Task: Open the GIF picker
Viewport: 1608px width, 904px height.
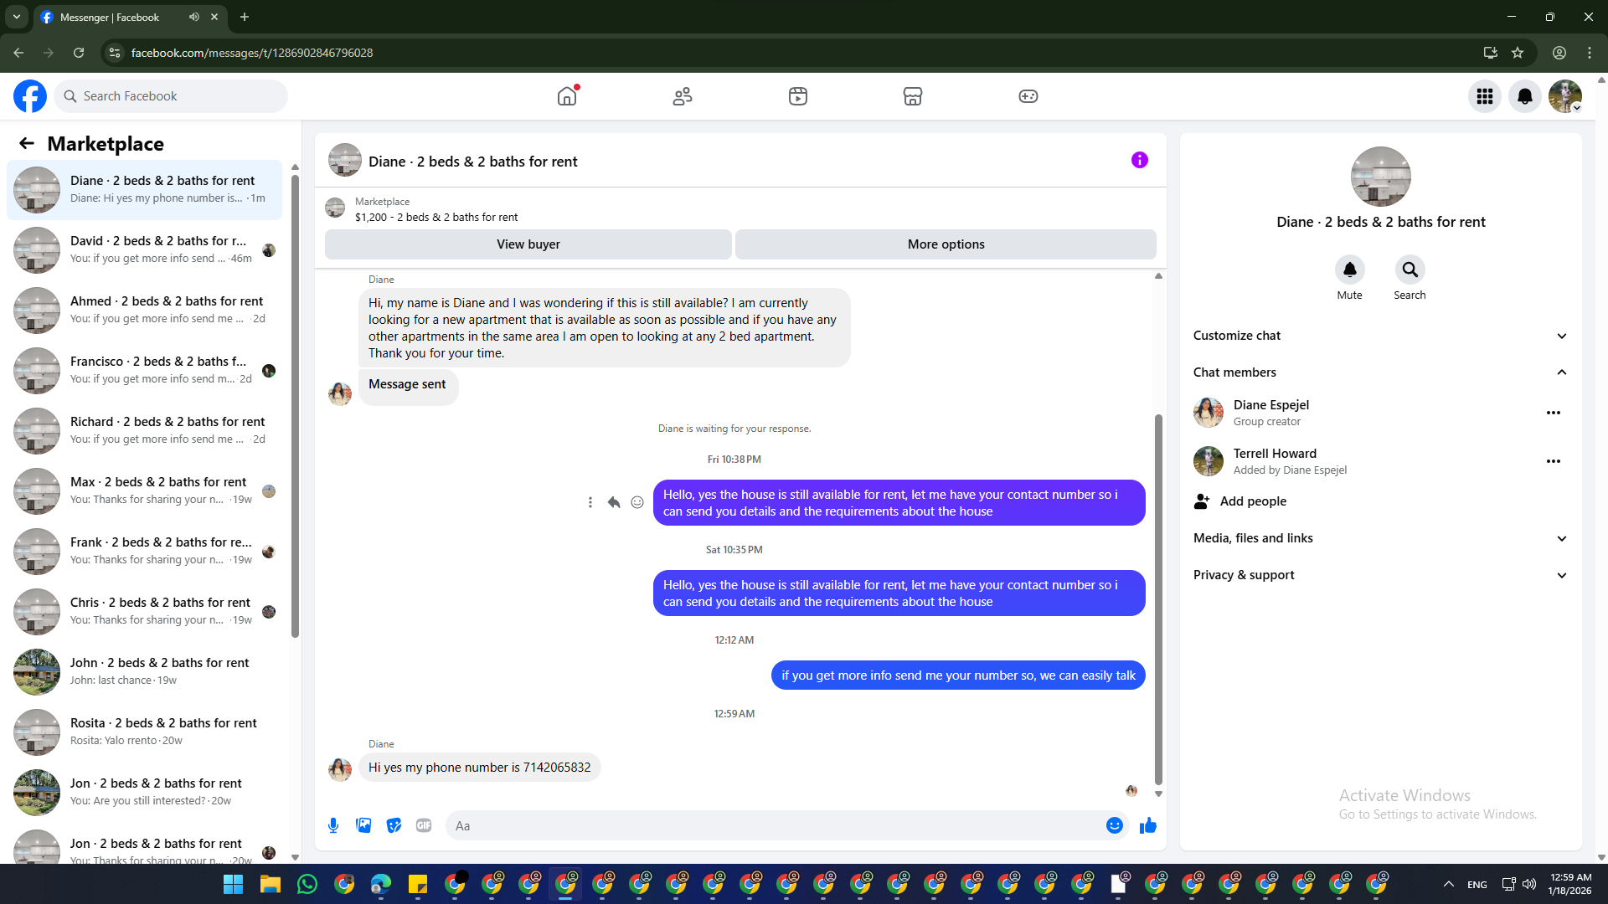Action: (424, 825)
